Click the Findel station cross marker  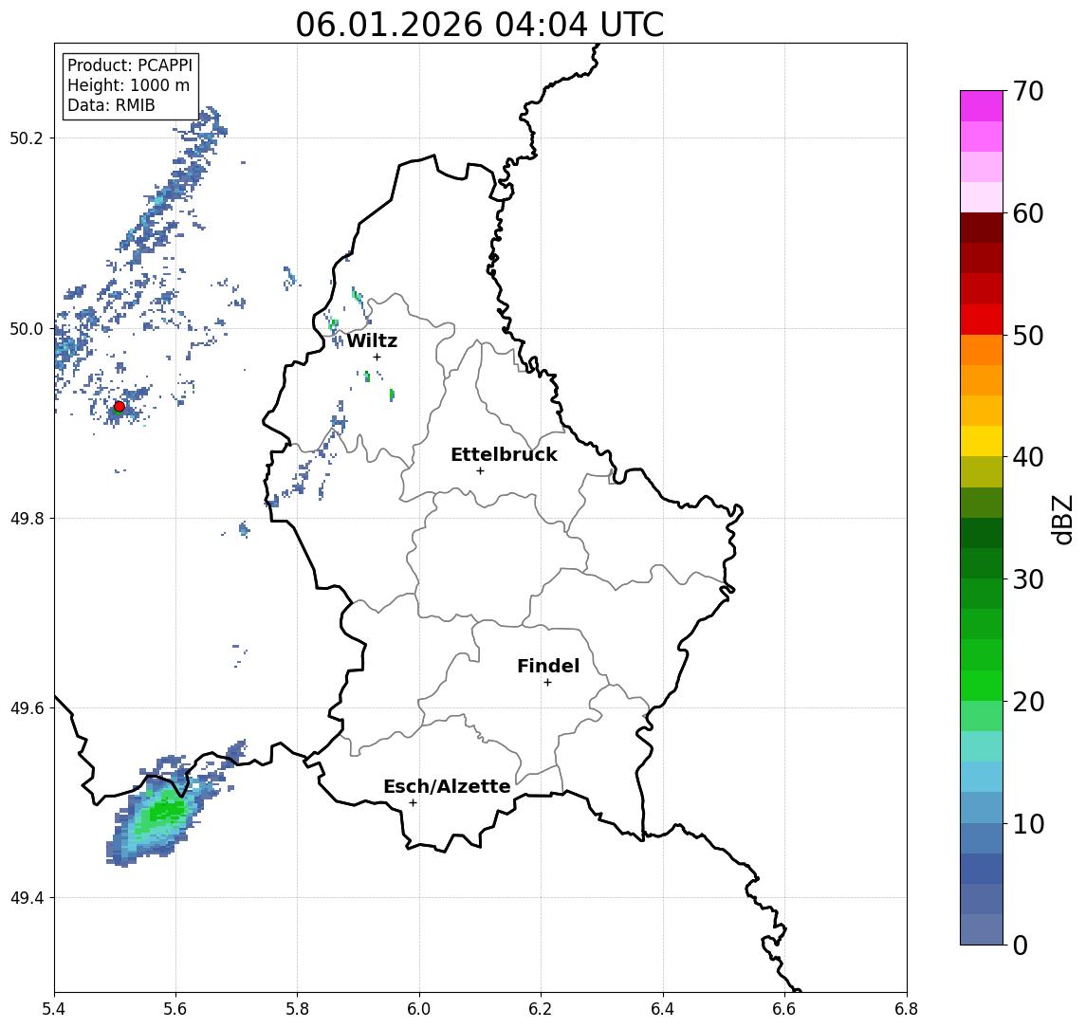click(547, 683)
